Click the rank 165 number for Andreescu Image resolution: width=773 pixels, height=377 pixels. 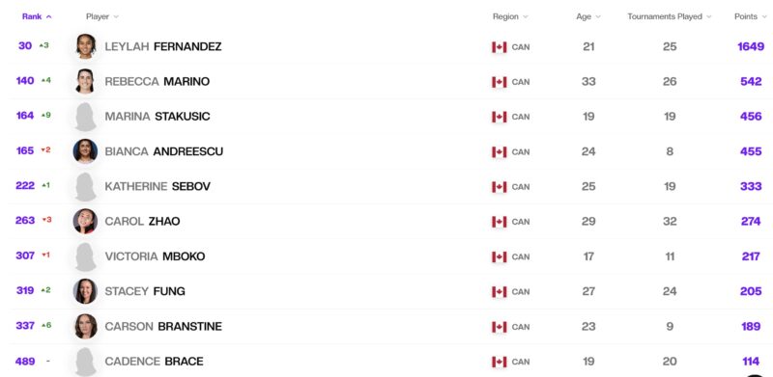coord(25,150)
